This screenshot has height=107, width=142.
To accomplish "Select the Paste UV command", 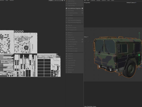I will point(75,56).
